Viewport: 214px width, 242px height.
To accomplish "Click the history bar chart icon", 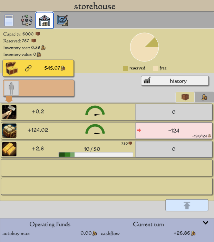I will pos(147,80).
